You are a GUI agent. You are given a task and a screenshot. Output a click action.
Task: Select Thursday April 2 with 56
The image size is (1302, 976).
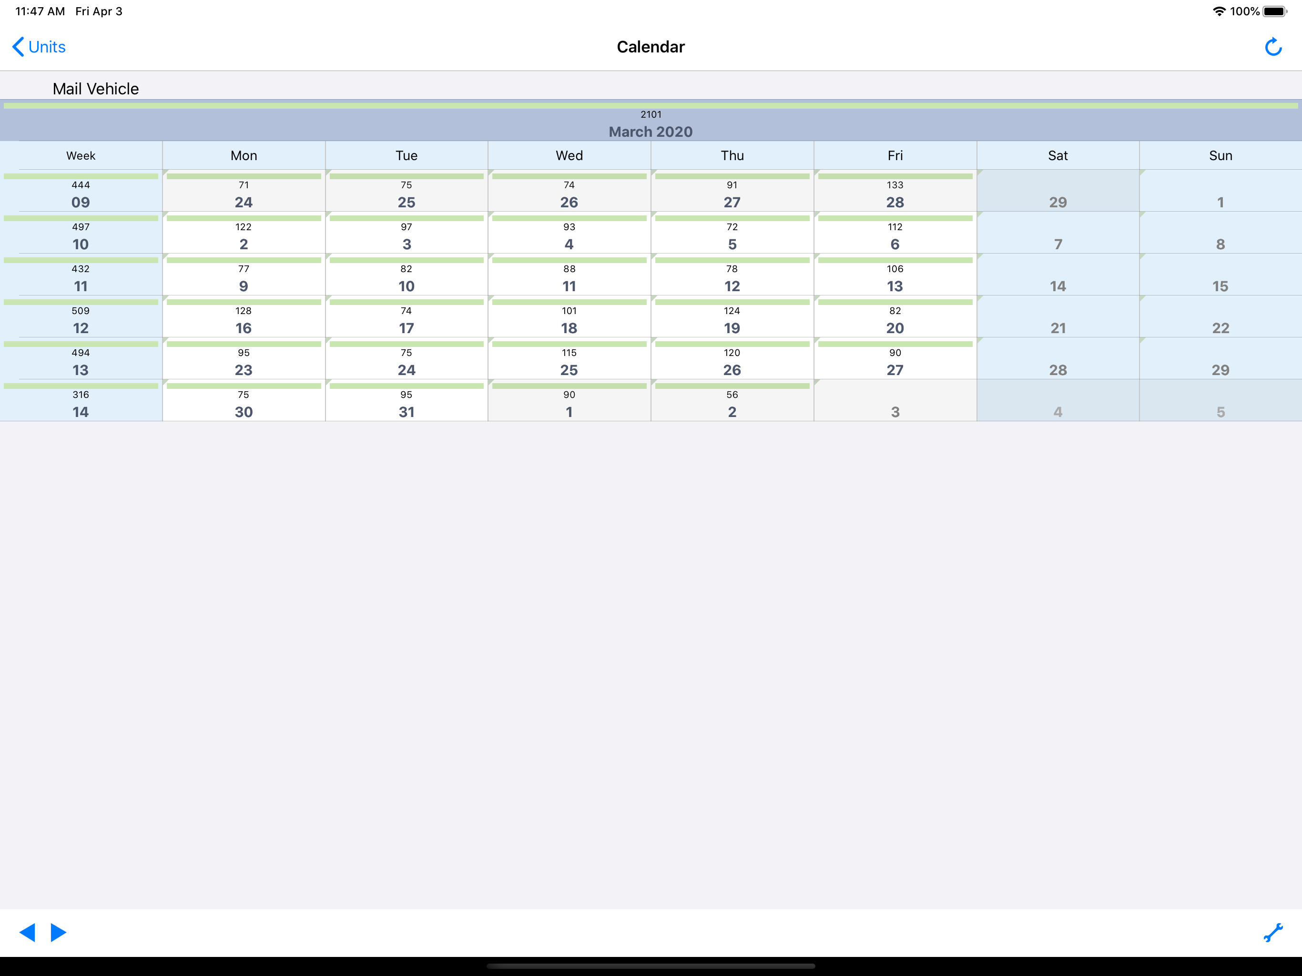pos(732,400)
